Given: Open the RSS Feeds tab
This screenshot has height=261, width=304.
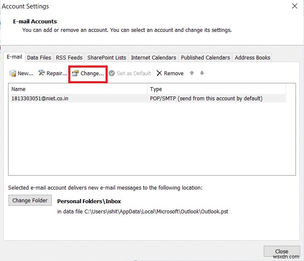Looking at the screenshot, I should 69,58.
